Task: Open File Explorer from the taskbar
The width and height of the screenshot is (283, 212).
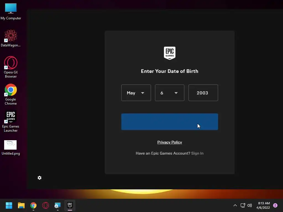Action: pyautogui.click(x=21, y=205)
